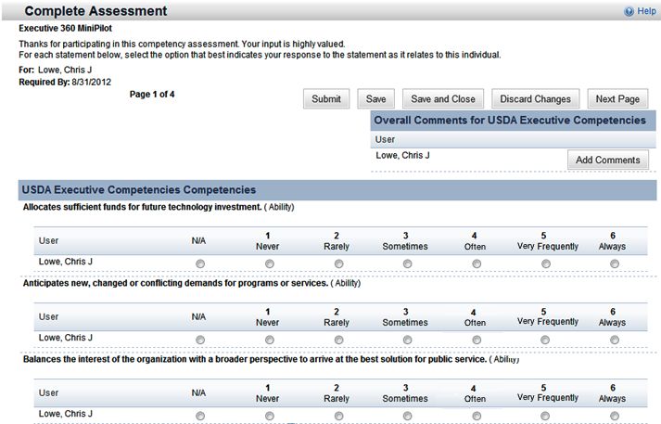Image resolution: width=661 pixels, height=424 pixels.
Task: Open the Help icon
Action: 629,11
